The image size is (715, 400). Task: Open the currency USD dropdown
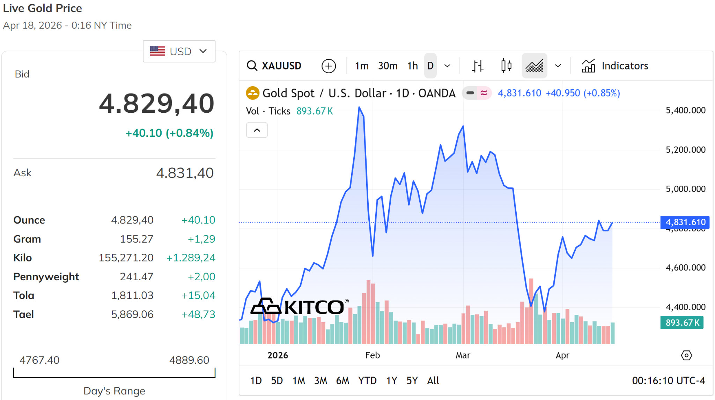[179, 51]
